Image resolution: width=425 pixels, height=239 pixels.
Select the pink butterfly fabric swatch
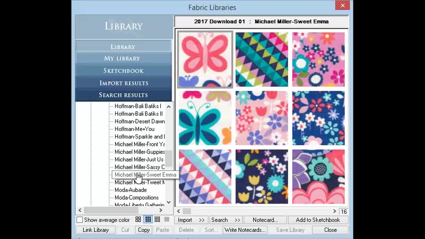[205, 59]
